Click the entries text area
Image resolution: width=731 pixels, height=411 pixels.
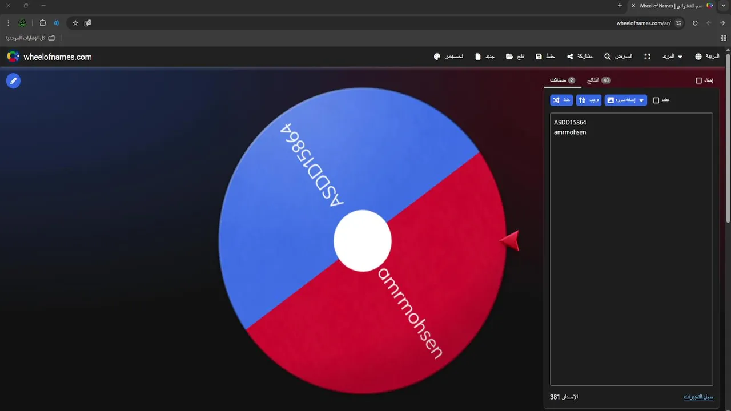631,249
